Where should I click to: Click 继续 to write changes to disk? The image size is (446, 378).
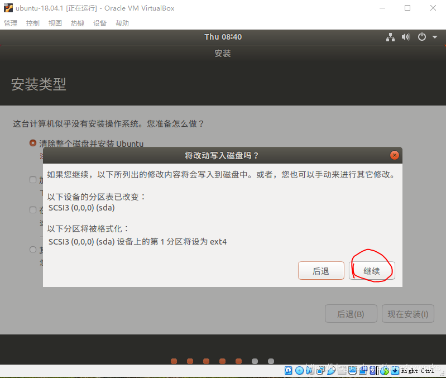(x=372, y=271)
